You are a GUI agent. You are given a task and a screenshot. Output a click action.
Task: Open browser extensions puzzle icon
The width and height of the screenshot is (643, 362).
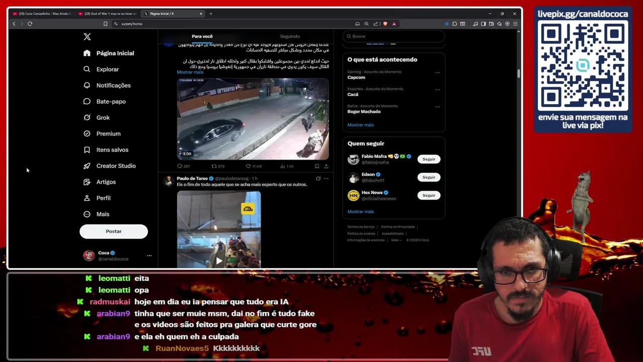tap(455, 24)
